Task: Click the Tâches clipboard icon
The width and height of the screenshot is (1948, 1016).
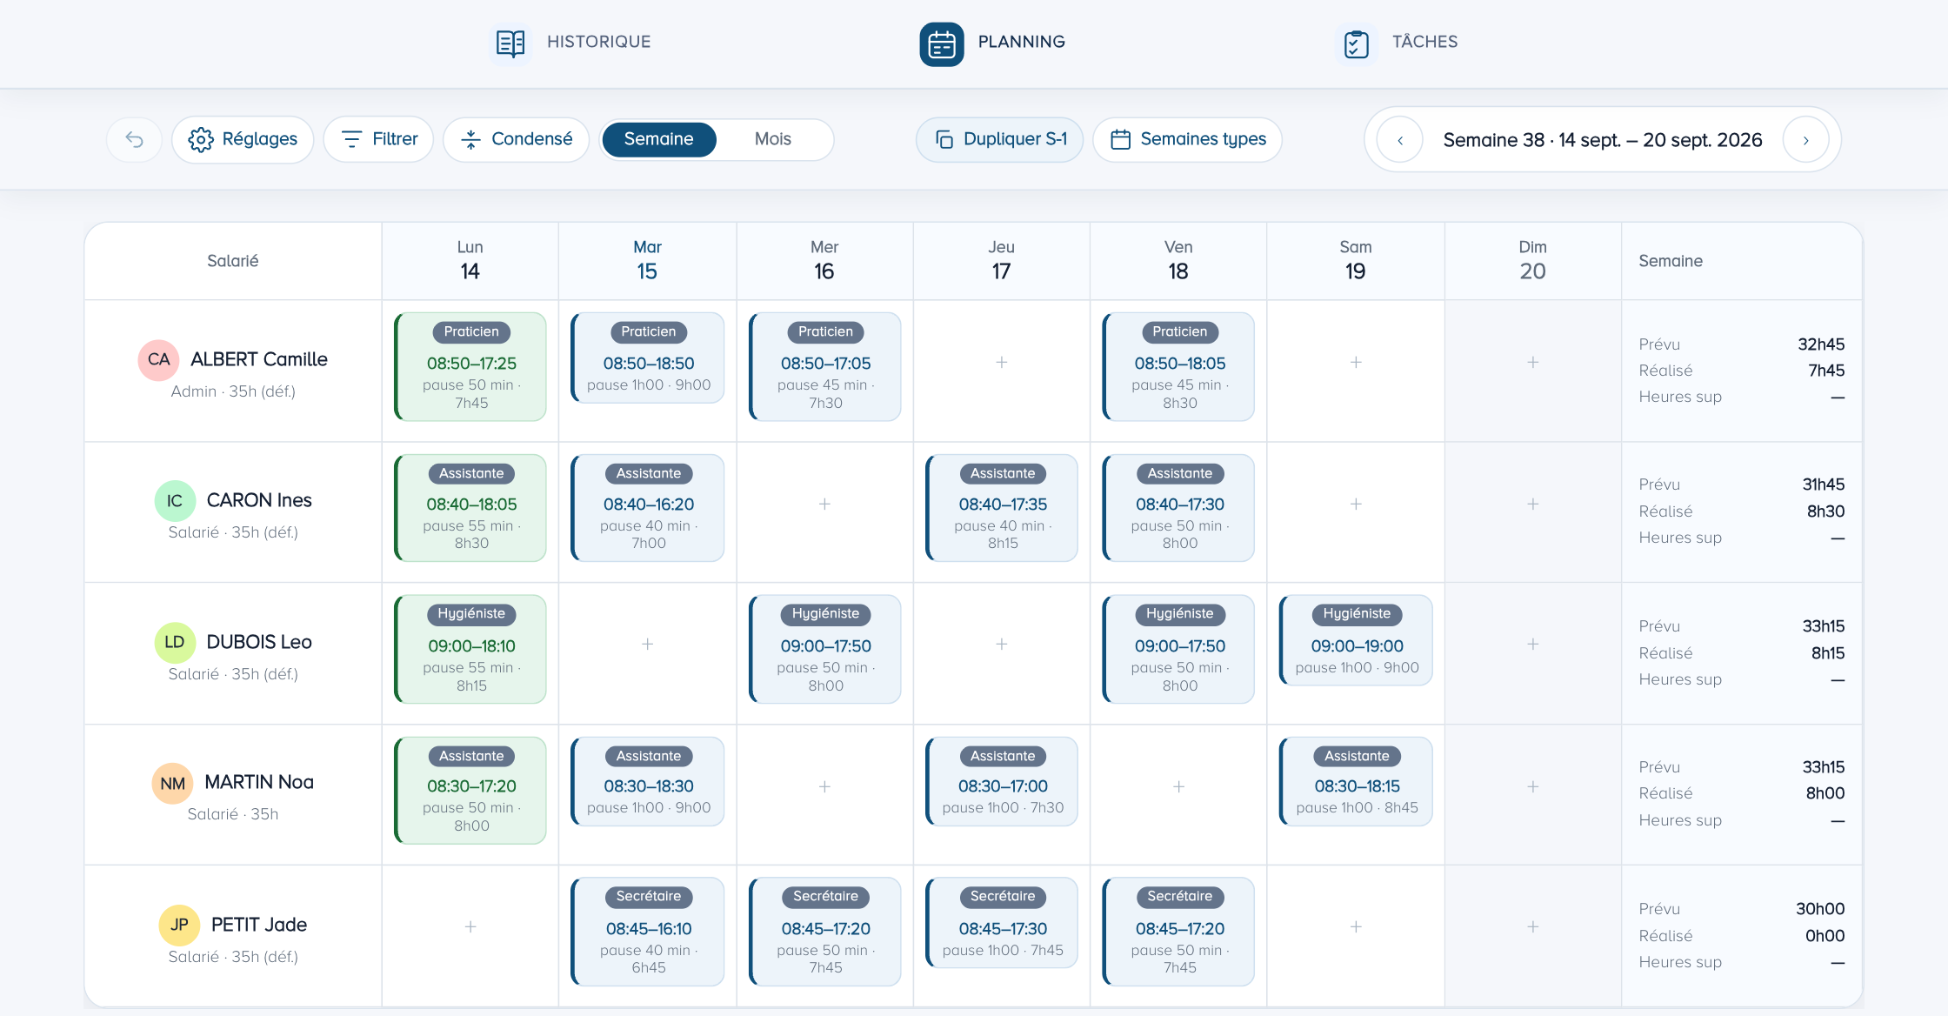Action: tap(1356, 43)
